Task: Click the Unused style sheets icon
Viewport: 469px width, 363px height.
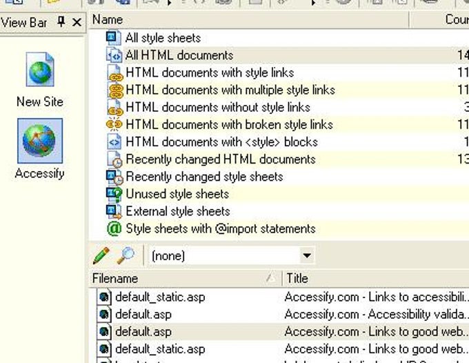Action: point(114,194)
